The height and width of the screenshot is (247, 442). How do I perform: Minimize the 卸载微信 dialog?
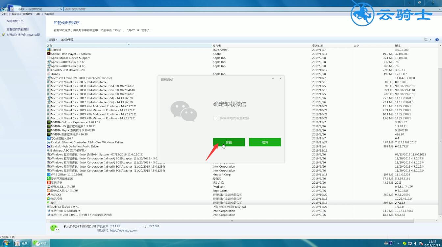[x=273, y=79]
